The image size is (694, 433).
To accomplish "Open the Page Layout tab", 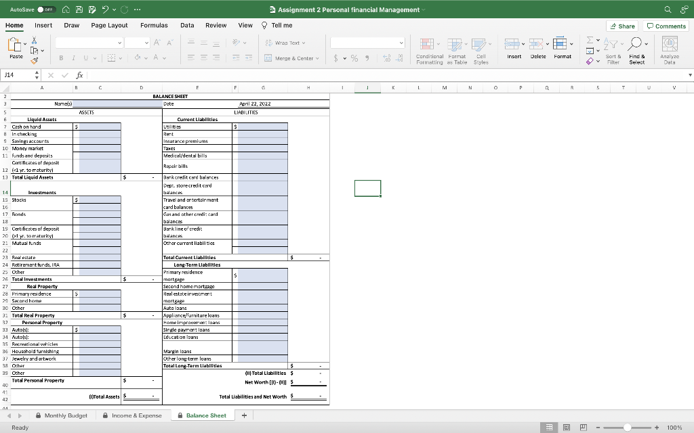I will click(109, 25).
